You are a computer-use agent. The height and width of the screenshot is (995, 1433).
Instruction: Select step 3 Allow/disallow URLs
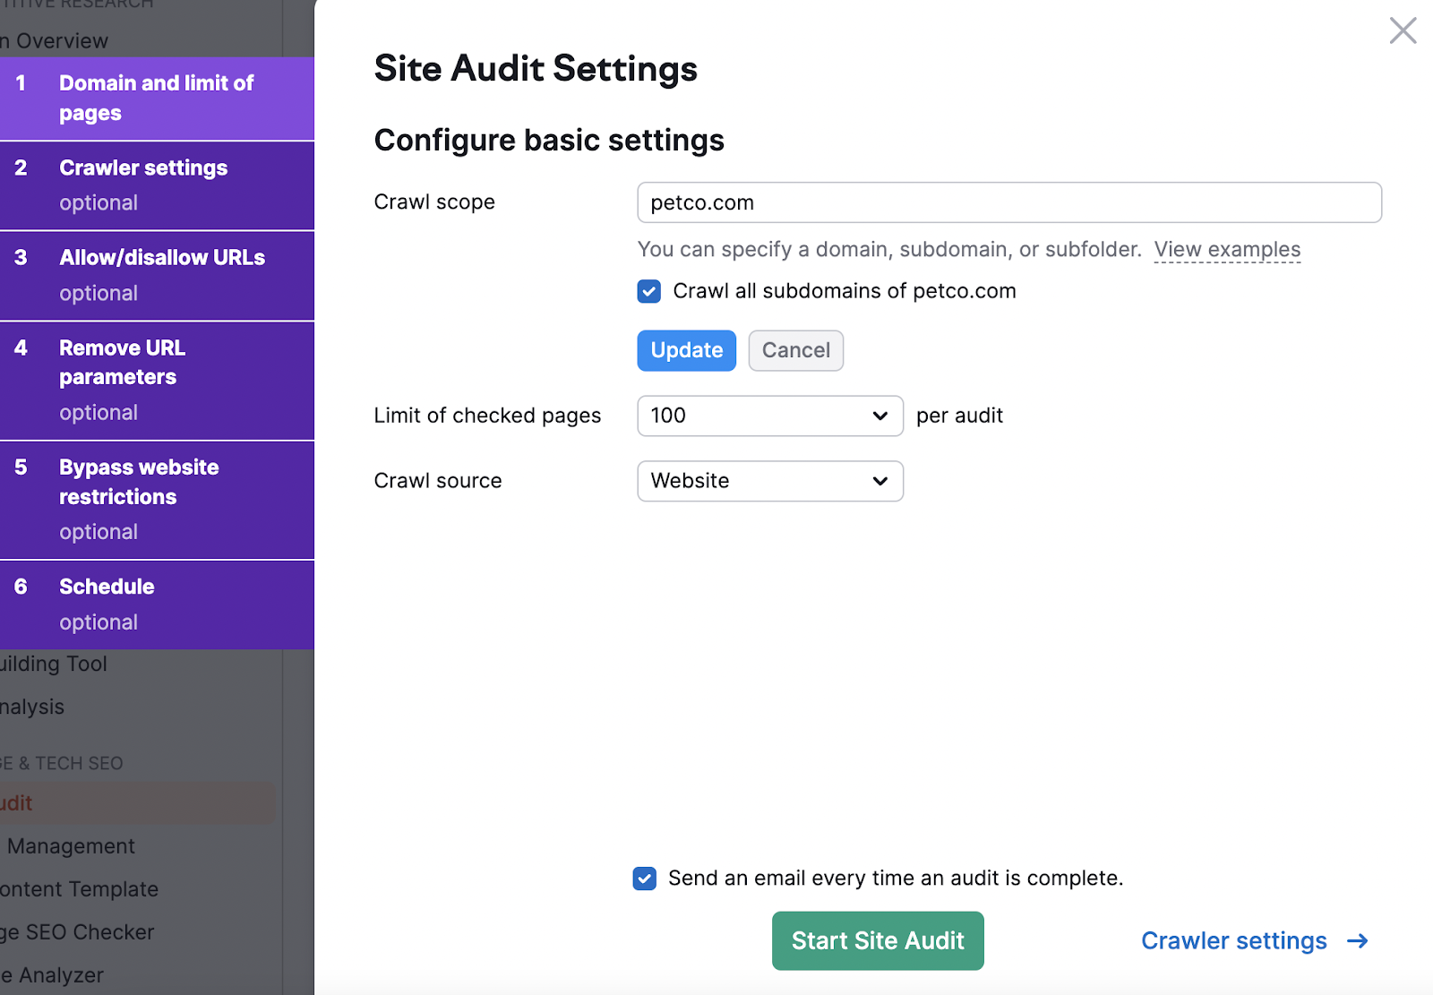point(157,274)
